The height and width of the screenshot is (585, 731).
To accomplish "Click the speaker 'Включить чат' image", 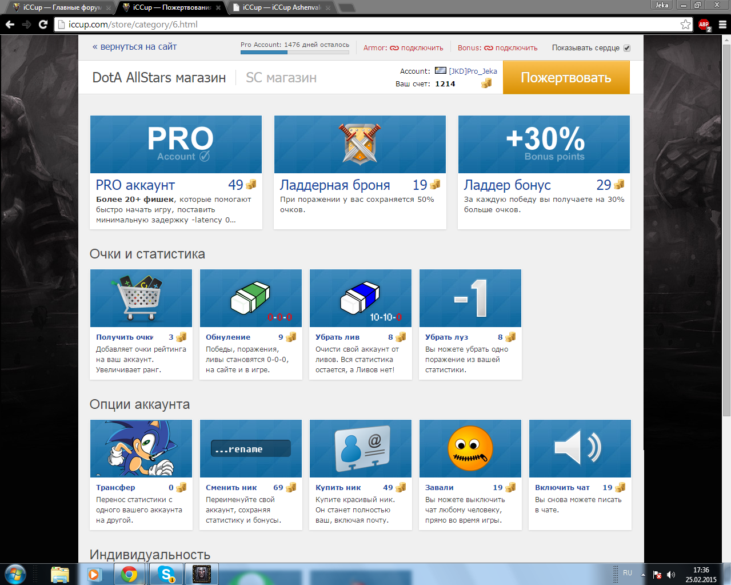I will pos(580,448).
